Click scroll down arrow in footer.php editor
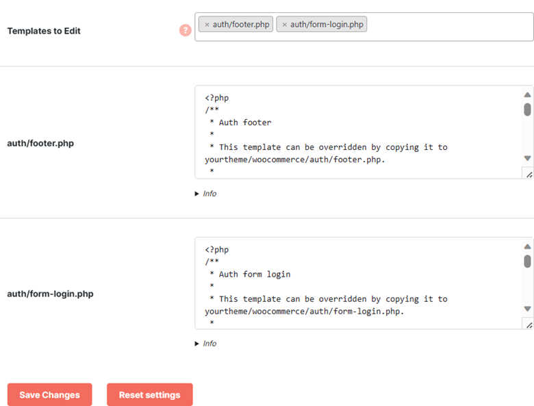534x406 pixels. click(527, 158)
